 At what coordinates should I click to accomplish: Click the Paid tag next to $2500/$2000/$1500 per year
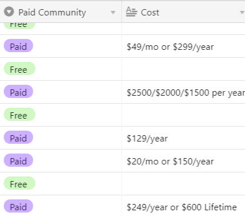18,92
